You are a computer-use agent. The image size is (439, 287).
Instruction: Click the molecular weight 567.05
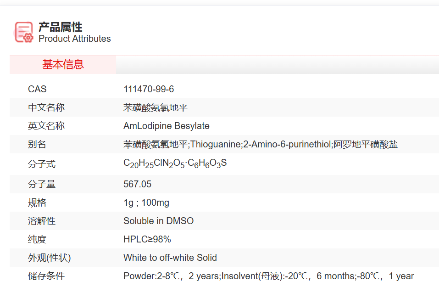click(x=137, y=184)
